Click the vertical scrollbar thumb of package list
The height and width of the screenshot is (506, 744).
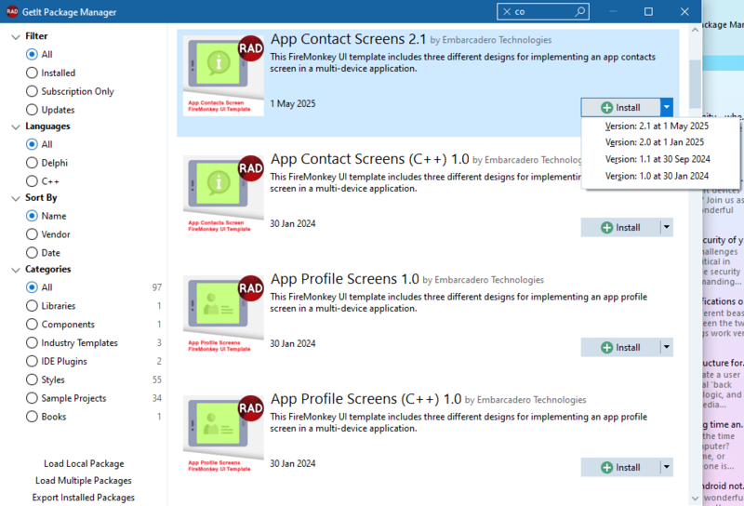tap(695, 84)
